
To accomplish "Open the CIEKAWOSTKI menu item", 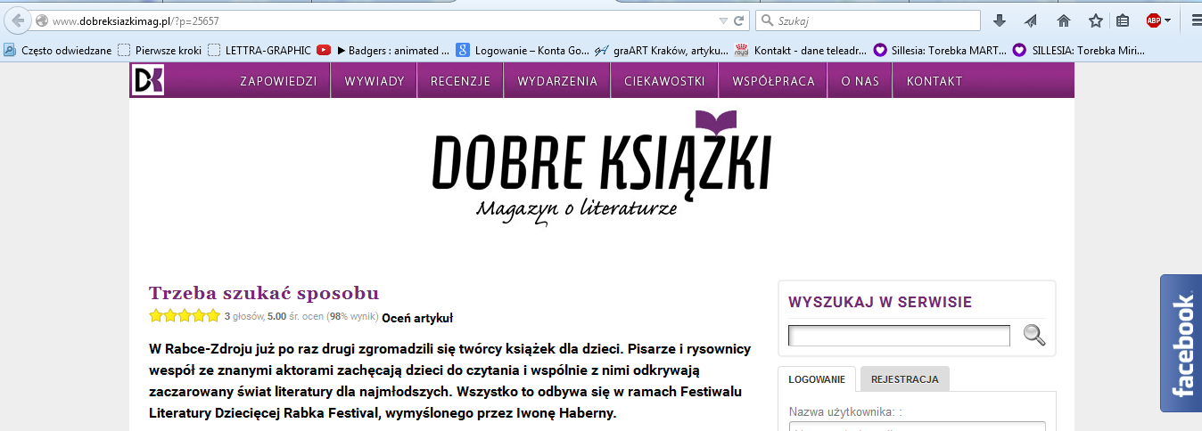I will 664,81.
